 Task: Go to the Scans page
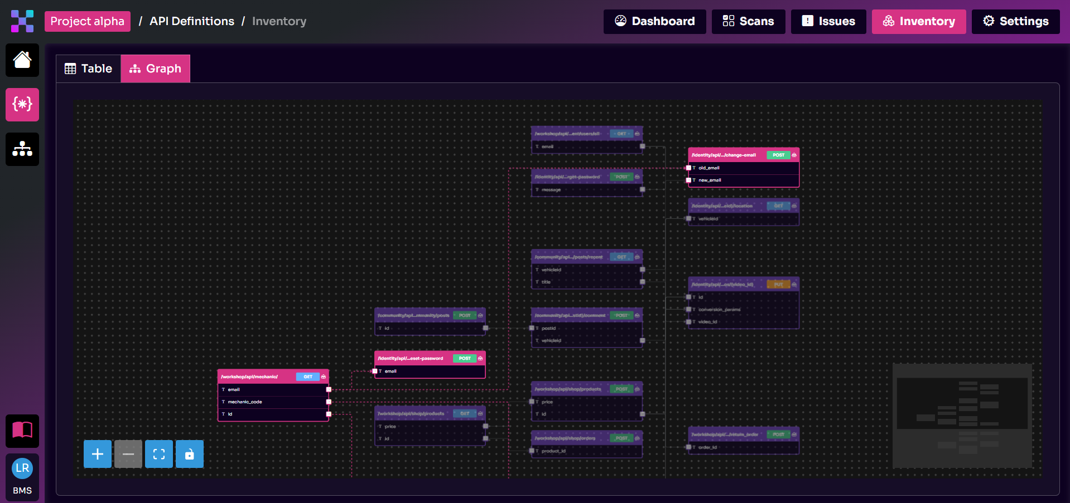coord(748,21)
